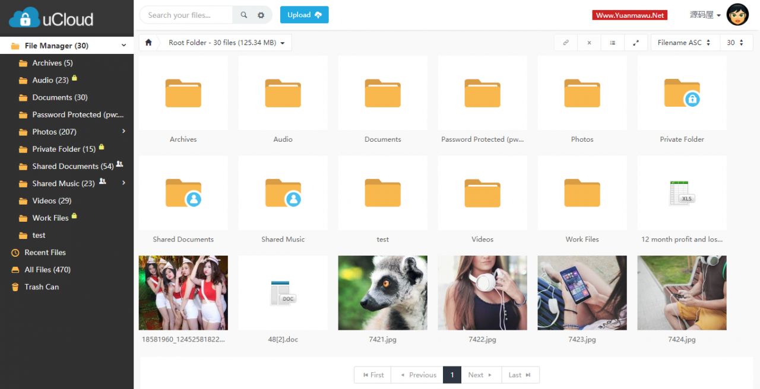760x389 pixels.
Task: Open the Documents folder icon in grid
Action: pyautogui.click(x=382, y=93)
